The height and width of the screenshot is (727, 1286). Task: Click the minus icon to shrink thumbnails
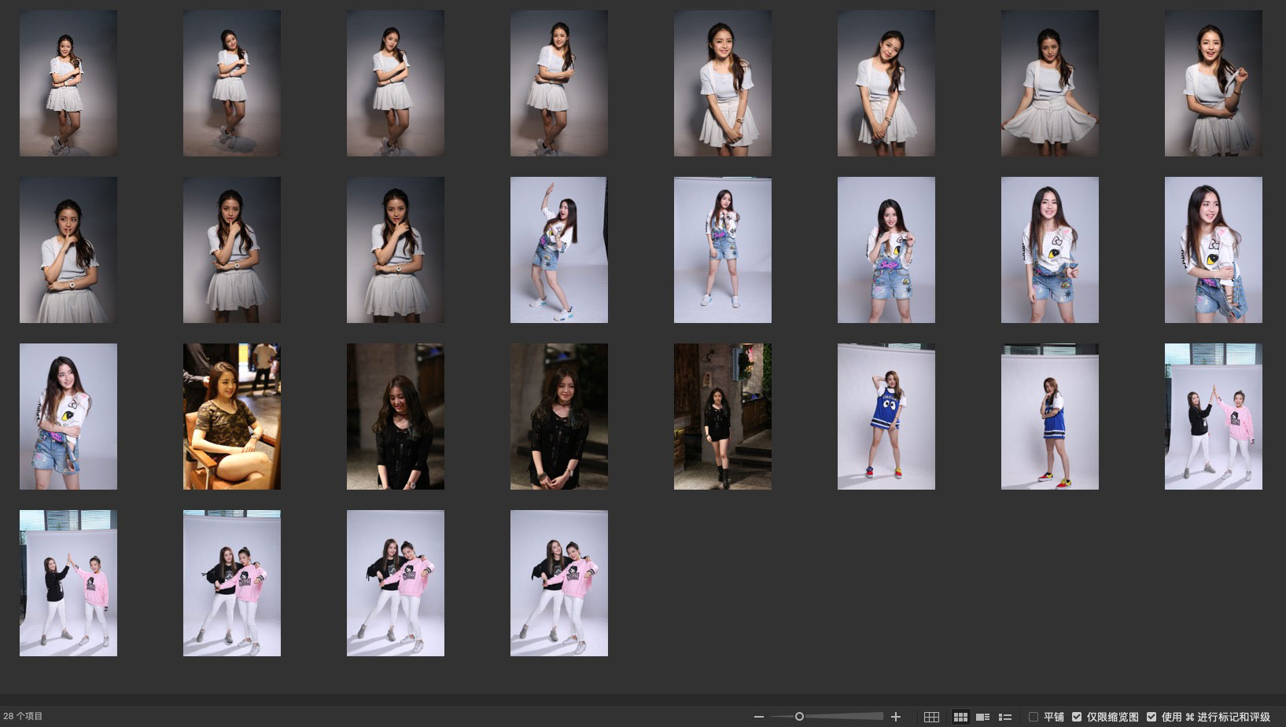click(x=758, y=717)
